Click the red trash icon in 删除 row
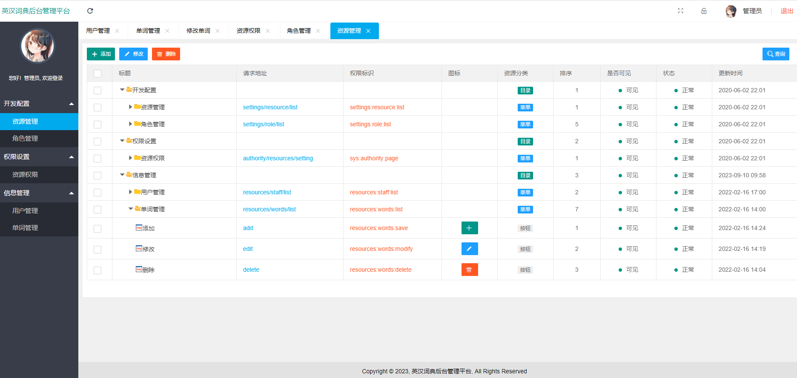The height and width of the screenshot is (378, 797). click(x=470, y=270)
